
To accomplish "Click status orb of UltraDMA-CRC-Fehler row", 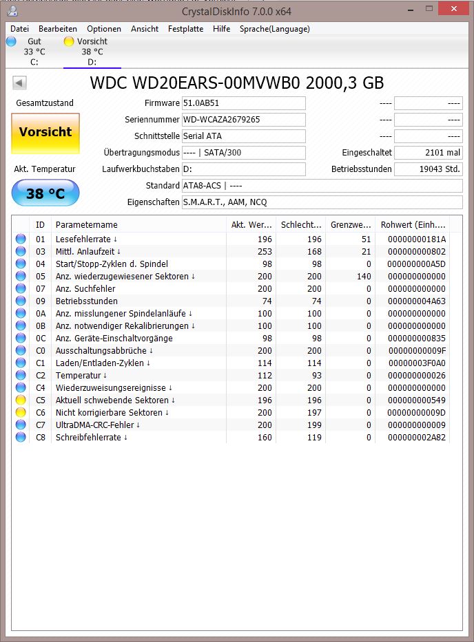I will (x=21, y=425).
